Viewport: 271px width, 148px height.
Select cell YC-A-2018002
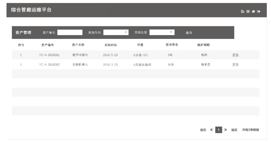pos(49,64)
